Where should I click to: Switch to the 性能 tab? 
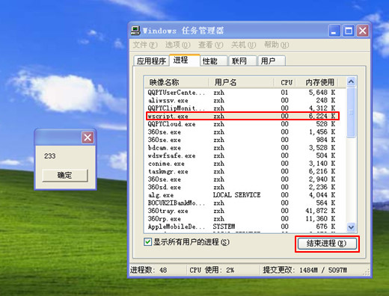click(x=214, y=61)
